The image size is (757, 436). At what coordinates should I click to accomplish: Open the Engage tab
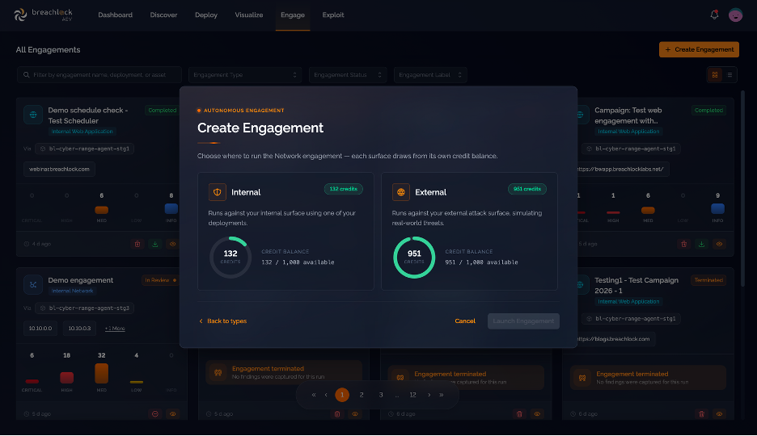pyautogui.click(x=293, y=15)
